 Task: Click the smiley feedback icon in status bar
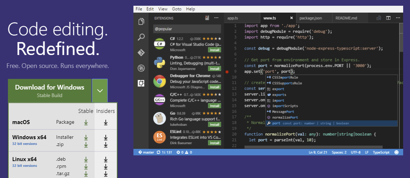point(397,152)
